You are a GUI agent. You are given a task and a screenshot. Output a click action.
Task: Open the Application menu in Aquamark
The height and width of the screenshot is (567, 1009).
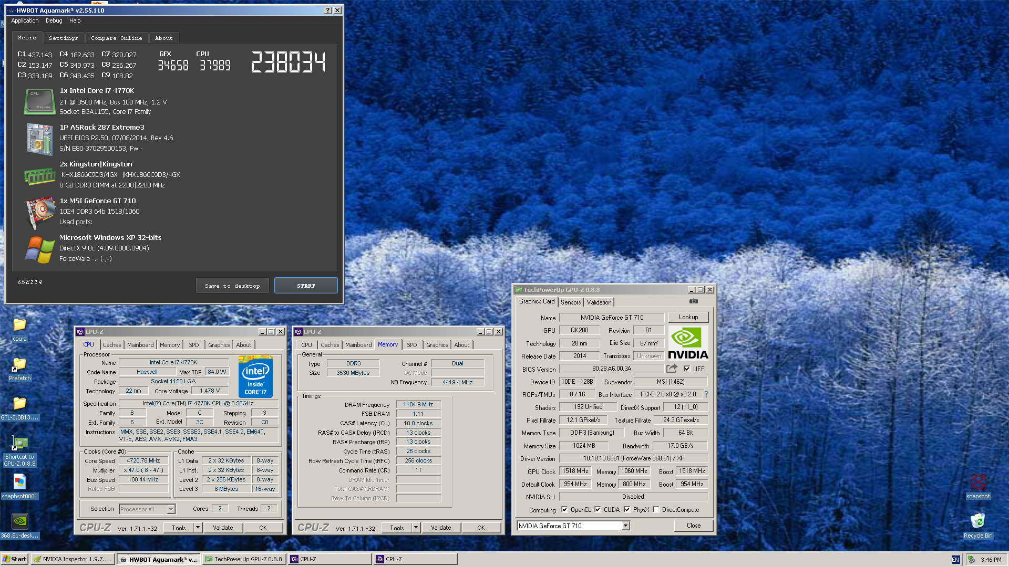click(x=25, y=20)
